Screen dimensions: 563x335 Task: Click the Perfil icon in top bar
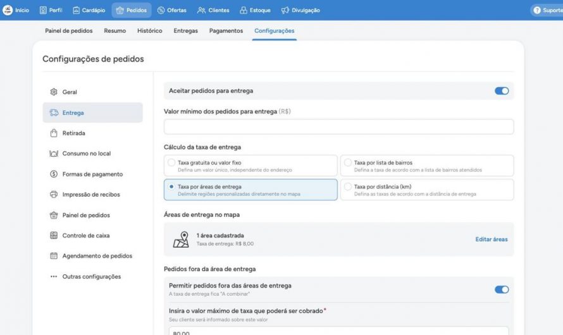tap(43, 10)
